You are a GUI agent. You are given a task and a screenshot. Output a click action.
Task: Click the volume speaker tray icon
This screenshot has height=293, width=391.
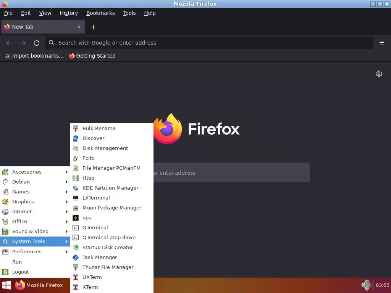[x=367, y=285]
